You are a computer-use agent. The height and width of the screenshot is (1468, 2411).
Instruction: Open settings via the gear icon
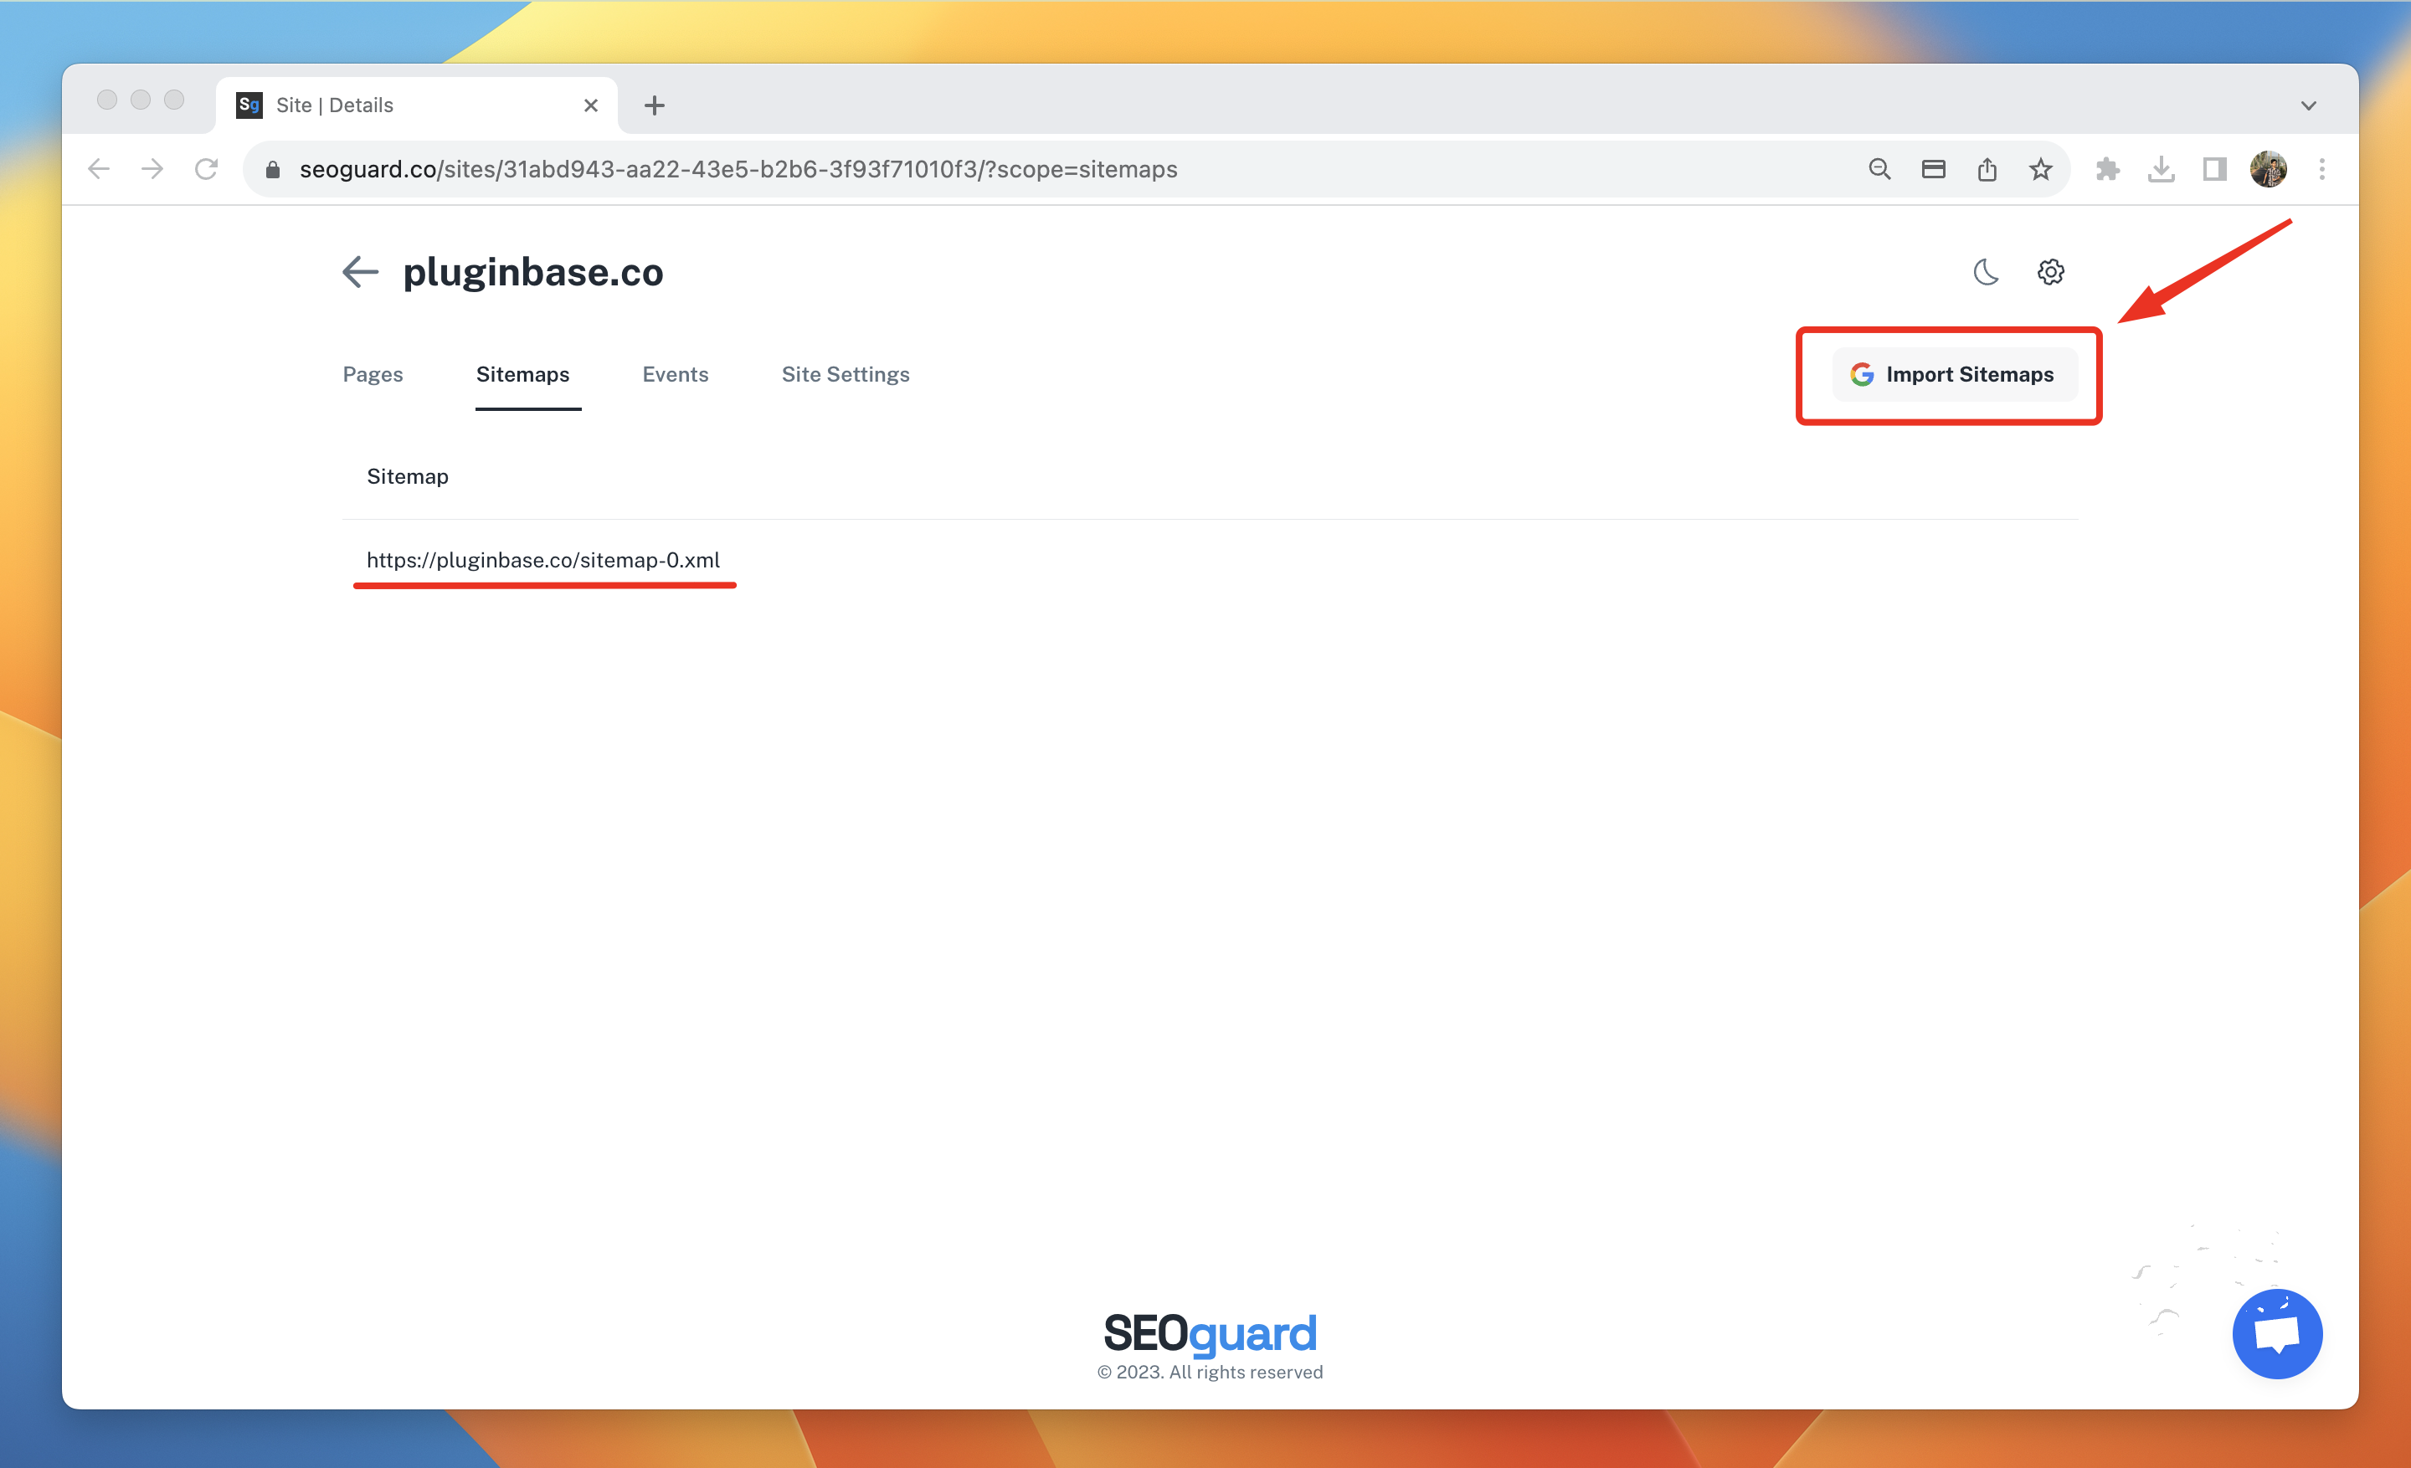point(2050,272)
